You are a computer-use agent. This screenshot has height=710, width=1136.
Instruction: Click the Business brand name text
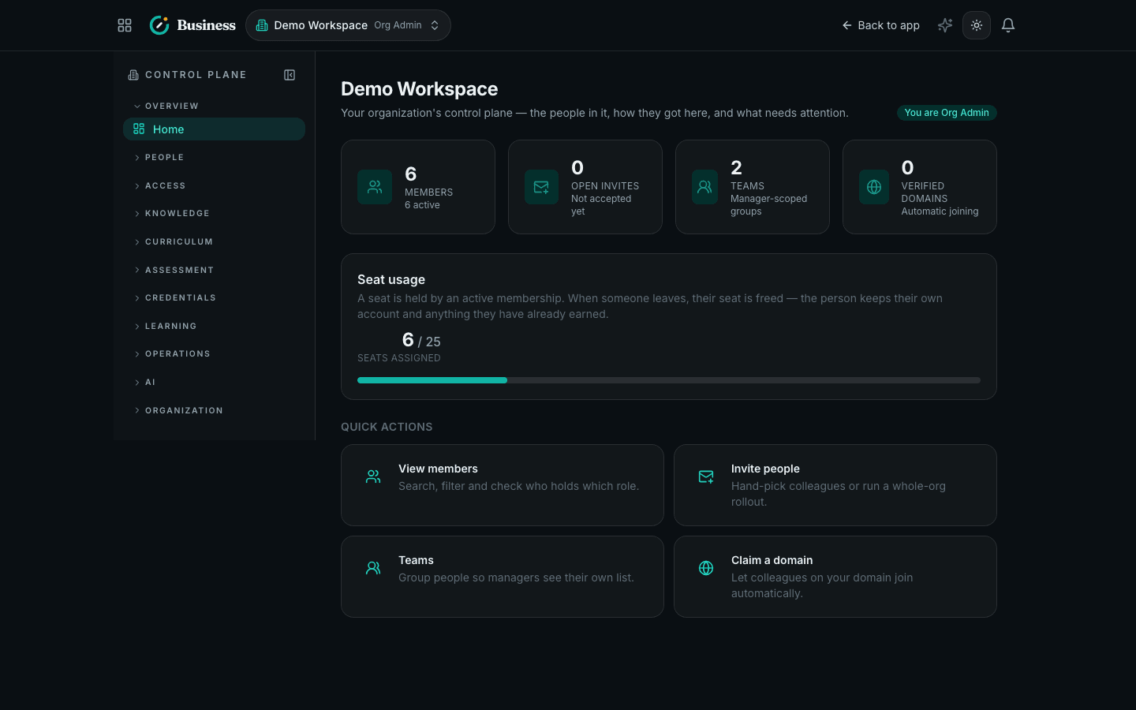click(x=206, y=25)
